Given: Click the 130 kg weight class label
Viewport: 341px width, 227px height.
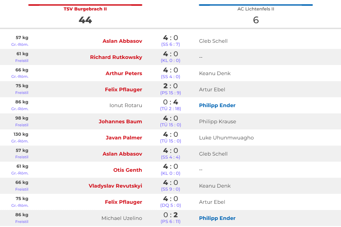Looking at the screenshot, I should tap(21, 134).
